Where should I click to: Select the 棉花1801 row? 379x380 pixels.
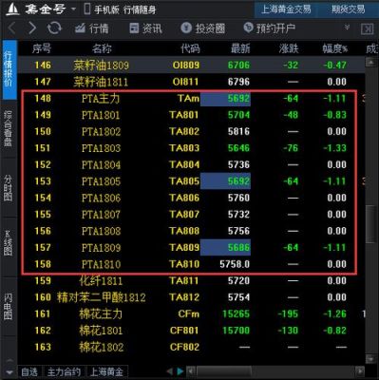191,331
